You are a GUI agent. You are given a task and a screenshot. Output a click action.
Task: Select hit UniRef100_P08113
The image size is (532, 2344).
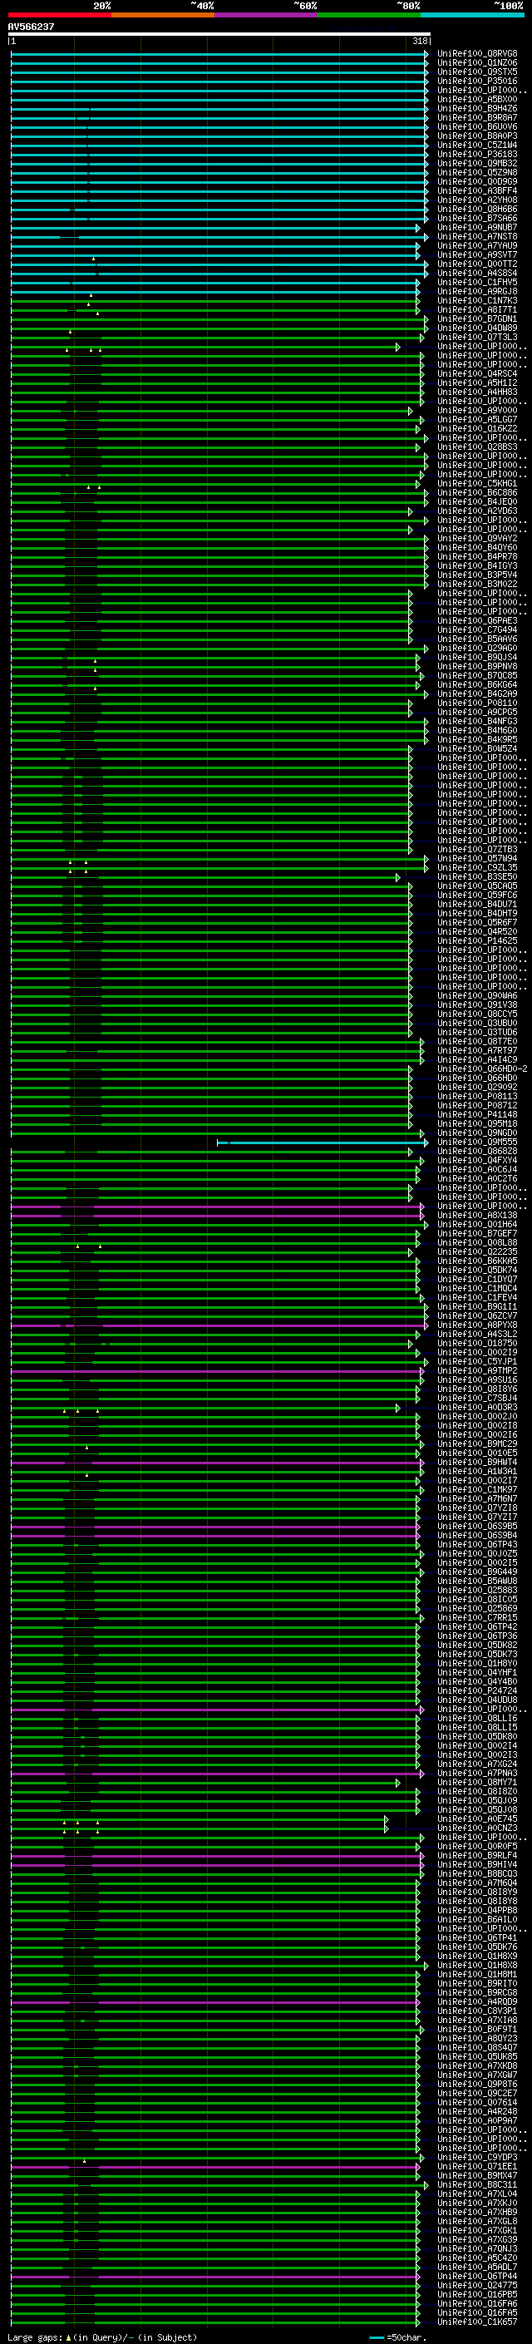click(477, 1097)
